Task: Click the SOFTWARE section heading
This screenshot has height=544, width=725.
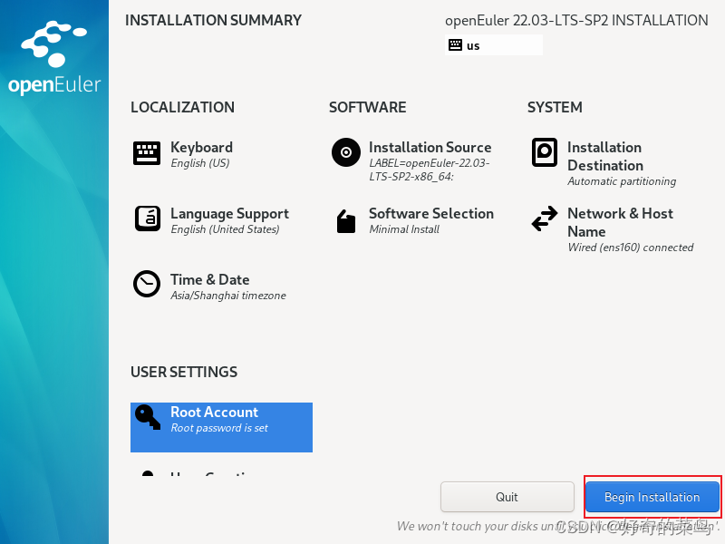Action: [367, 107]
